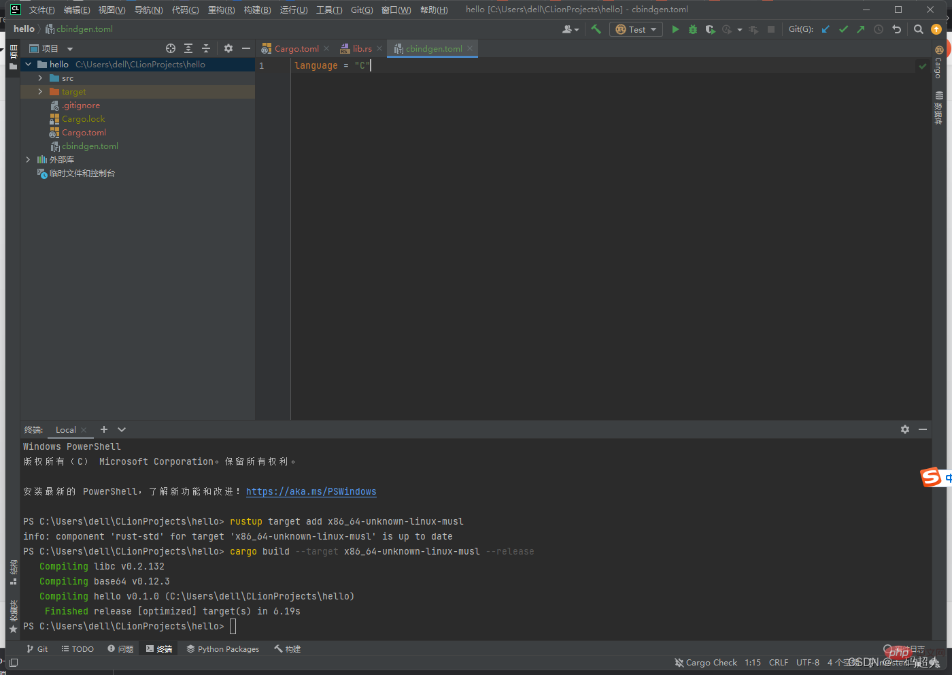
Task: Collapse all items in project tree
Action: tap(206, 48)
